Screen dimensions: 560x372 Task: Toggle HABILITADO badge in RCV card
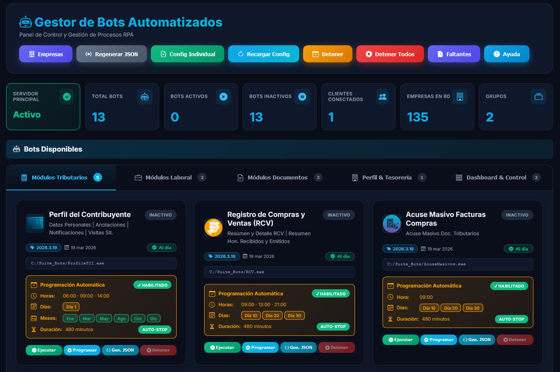click(x=331, y=294)
